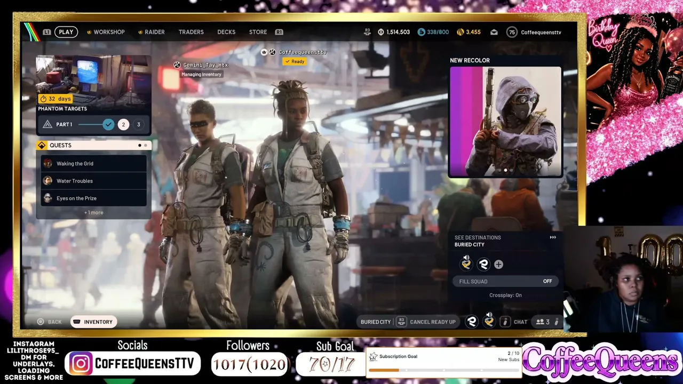Click the crown party leader icon

[x=264, y=52]
